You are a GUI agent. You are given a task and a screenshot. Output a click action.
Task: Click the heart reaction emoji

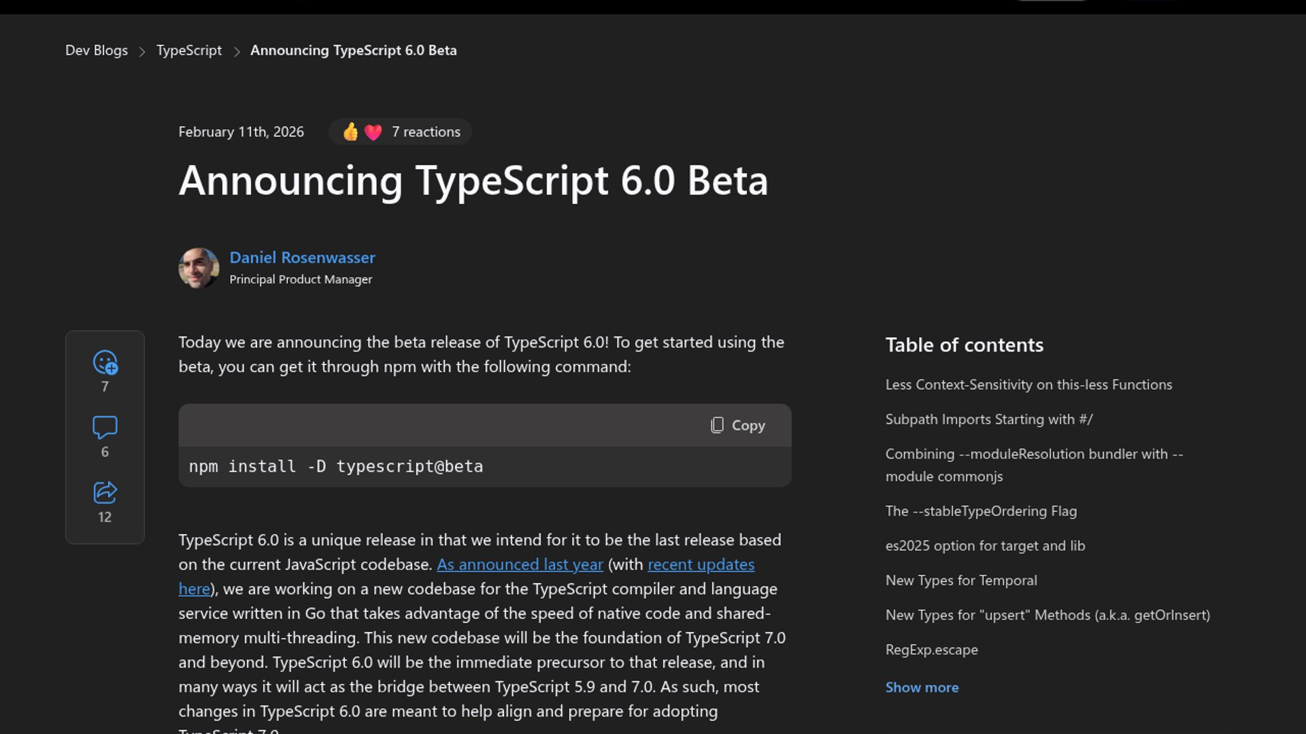(373, 132)
